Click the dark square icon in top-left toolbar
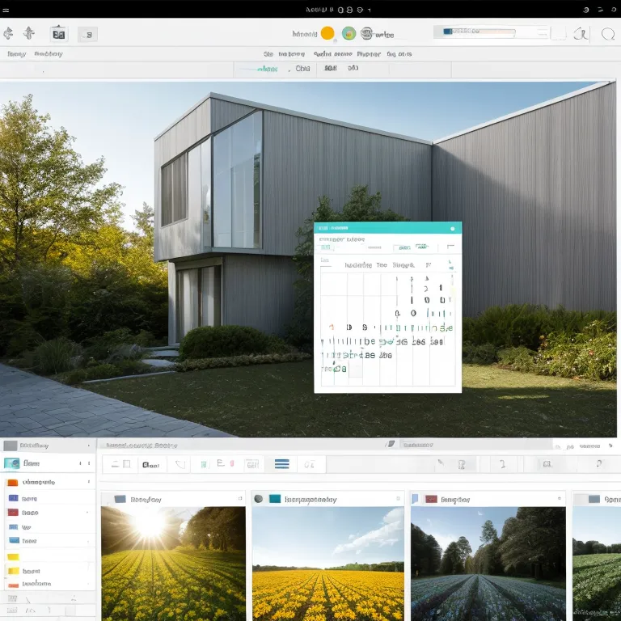Image resolution: width=621 pixels, height=621 pixels. pos(58,34)
